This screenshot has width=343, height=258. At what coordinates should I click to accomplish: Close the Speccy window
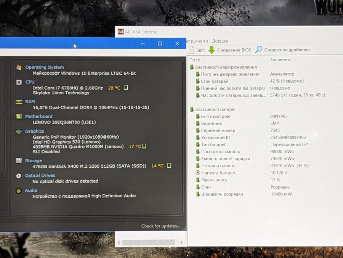tap(177, 43)
